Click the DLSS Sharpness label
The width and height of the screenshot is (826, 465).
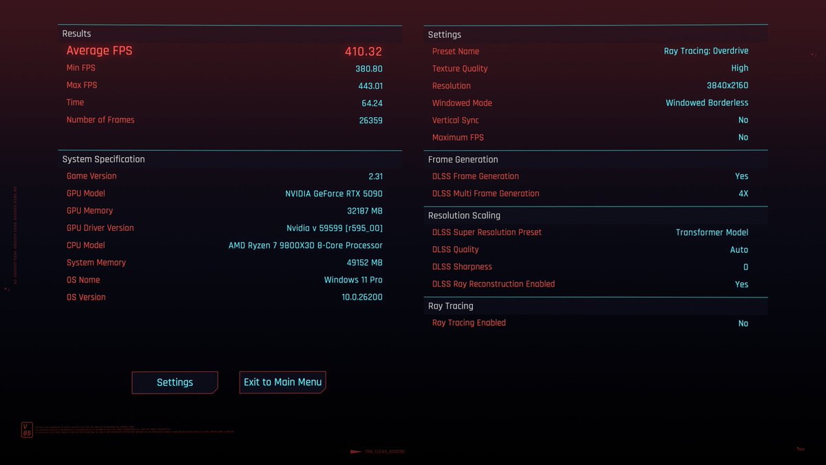coord(462,267)
